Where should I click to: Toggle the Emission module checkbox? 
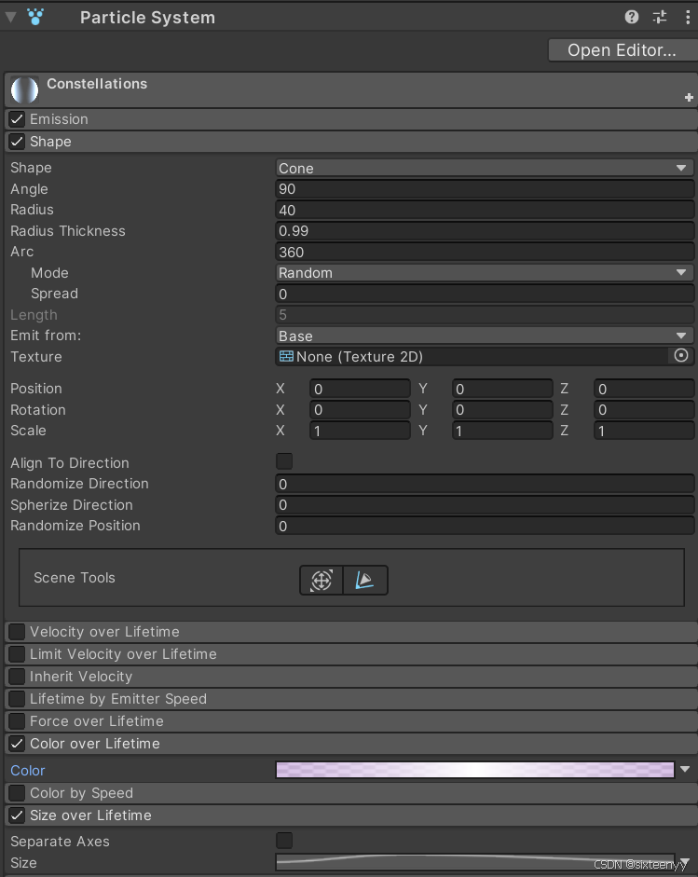tap(17, 119)
